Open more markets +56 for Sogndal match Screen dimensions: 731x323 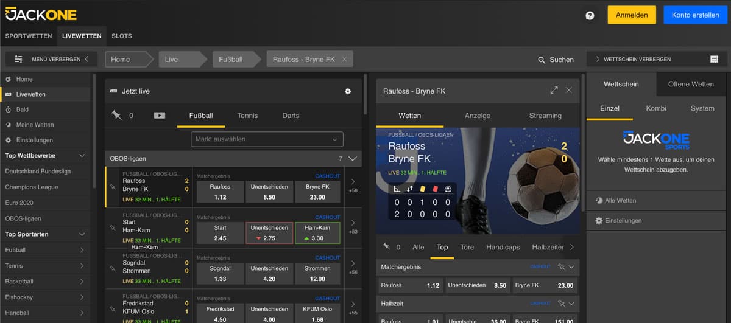tap(353, 268)
